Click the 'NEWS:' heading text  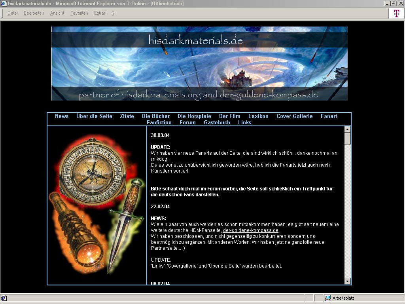[158, 218]
